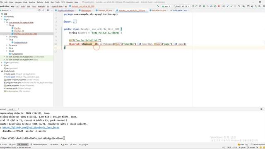The width and height of the screenshot is (265, 149).
Task: Open the Event Log panel
Action: pyautogui.click(x=243, y=144)
